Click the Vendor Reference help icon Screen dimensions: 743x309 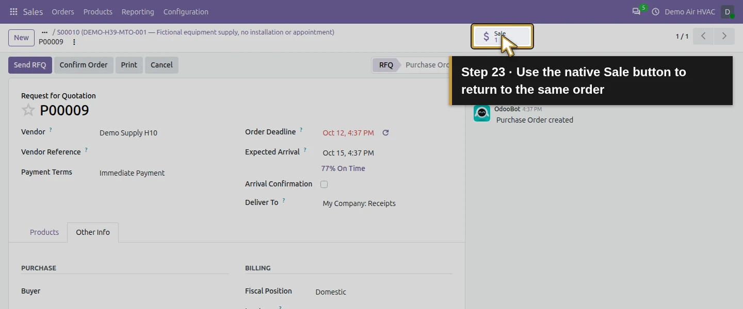(86, 150)
